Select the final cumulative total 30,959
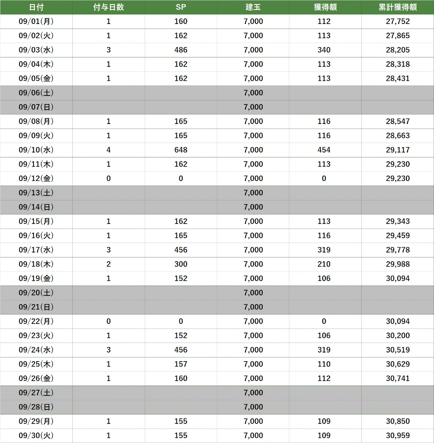The width and height of the screenshot is (434, 443). [x=398, y=435]
